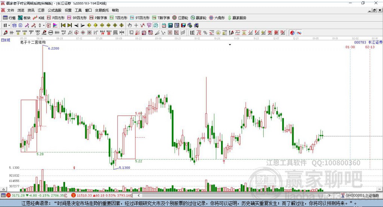Click the 日K线 chart label
The width and height of the screenshot is (383, 207).
(6, 40)
